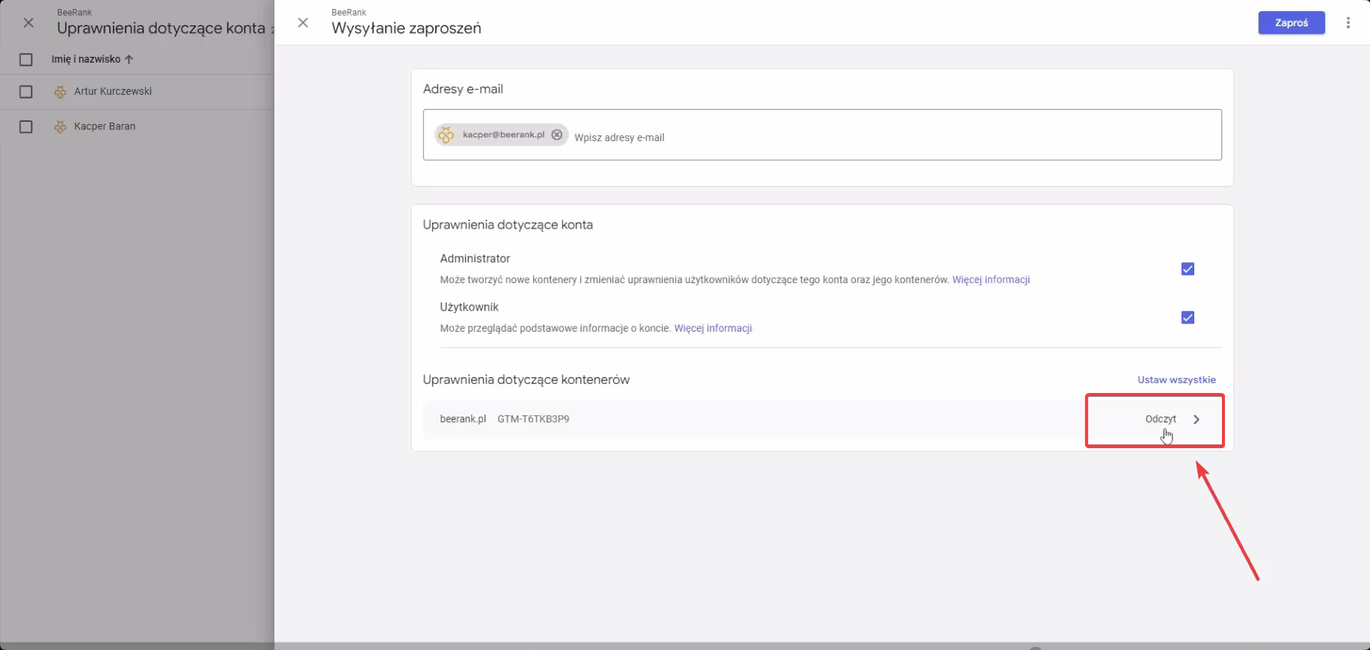The width and height of the screenshot is (1370, 650).
Task: Select the Kacper Baran row checkbox
Action: [26, 127]
